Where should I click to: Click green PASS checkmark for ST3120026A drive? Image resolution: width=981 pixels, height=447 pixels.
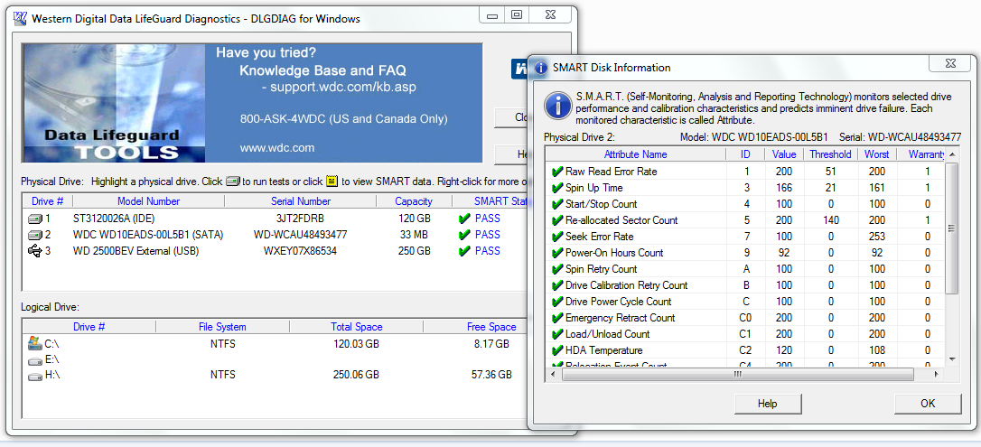[x=463, y=219]
